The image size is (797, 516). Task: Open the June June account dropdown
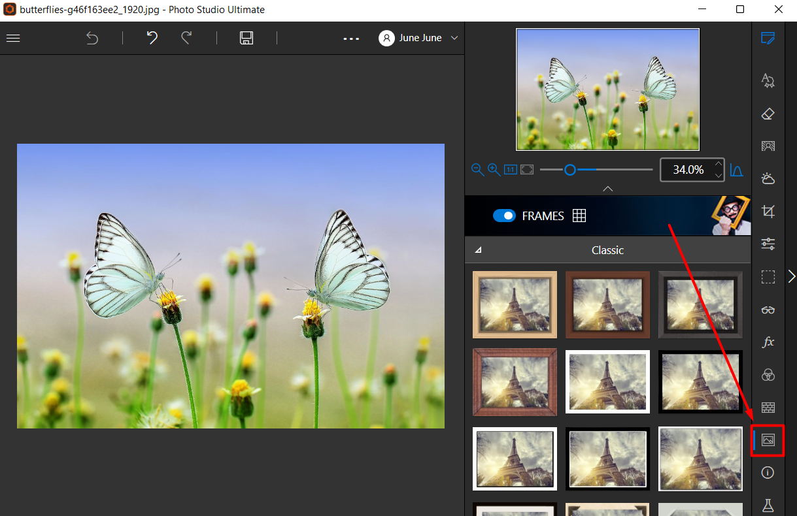(x=418, y=38)
